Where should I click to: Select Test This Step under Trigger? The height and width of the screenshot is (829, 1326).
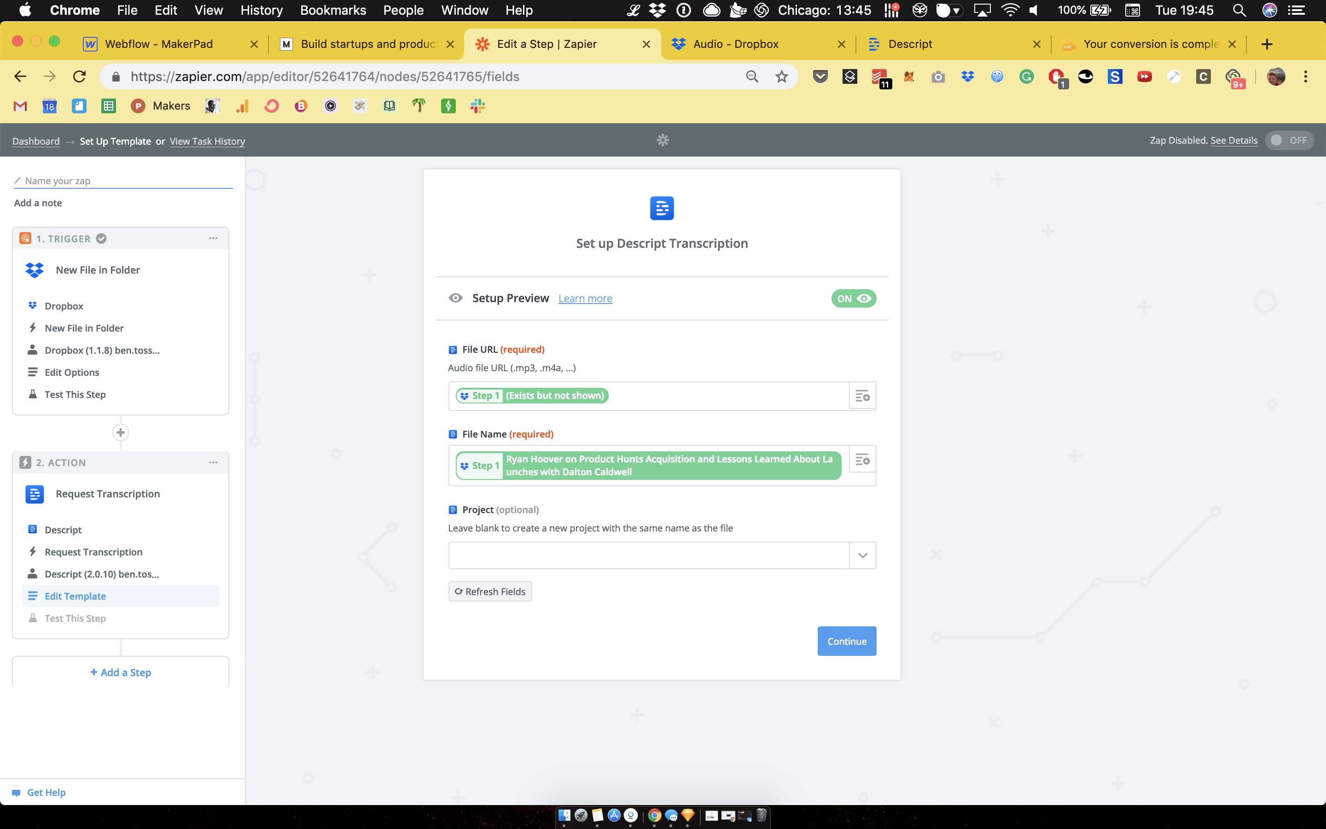point(121,394)
